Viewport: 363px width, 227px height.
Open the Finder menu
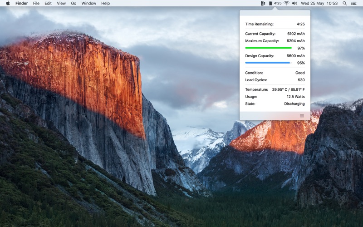pyautogui.click(x=22, y=3)
